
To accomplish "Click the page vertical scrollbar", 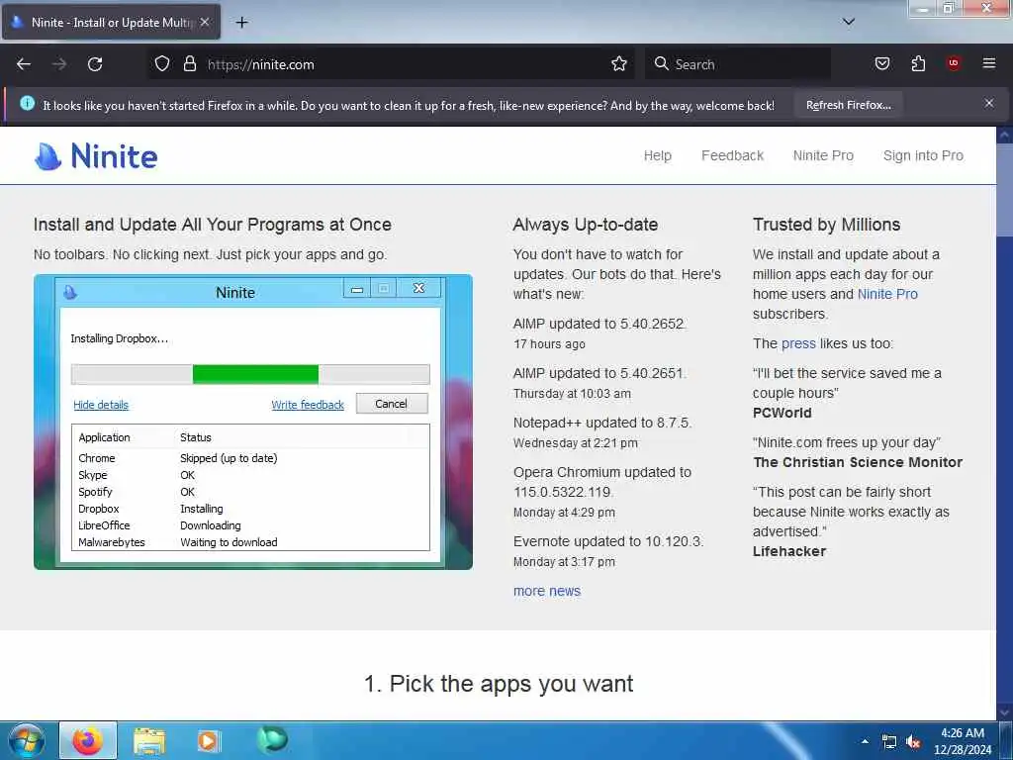I will coord(1004,422).
